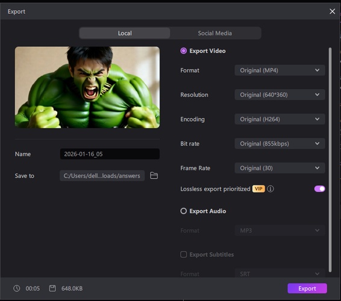
Task: Click the 00:05 duration text
Action: (x=33, y=288)
